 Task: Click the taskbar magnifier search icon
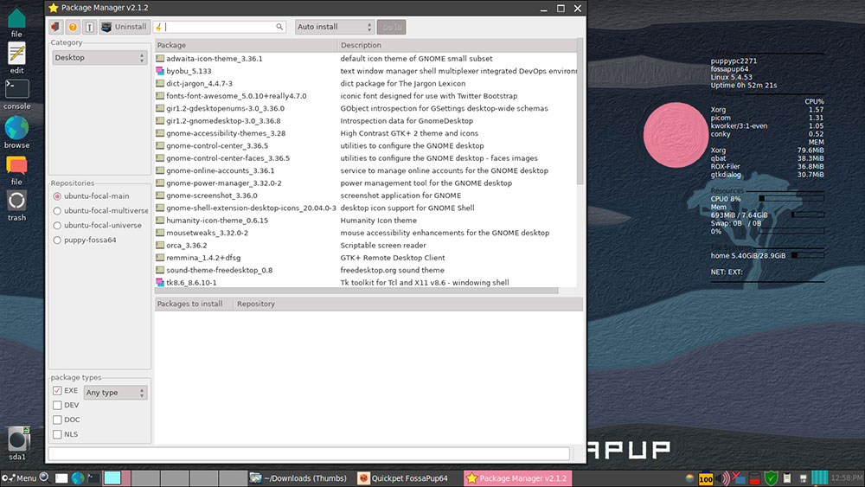pos(45,477)
